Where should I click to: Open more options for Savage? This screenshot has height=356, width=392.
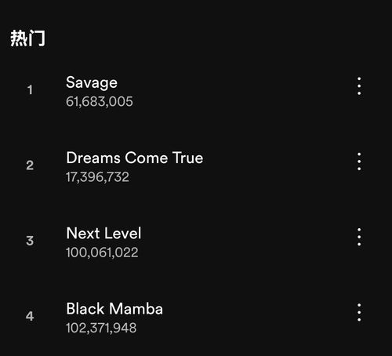[359, 86]
